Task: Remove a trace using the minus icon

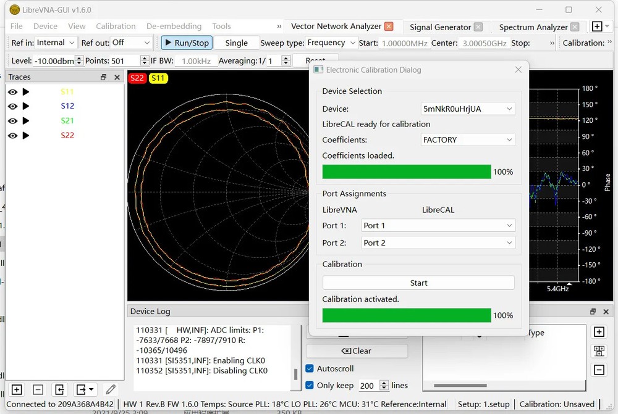Action: [38, 389]
